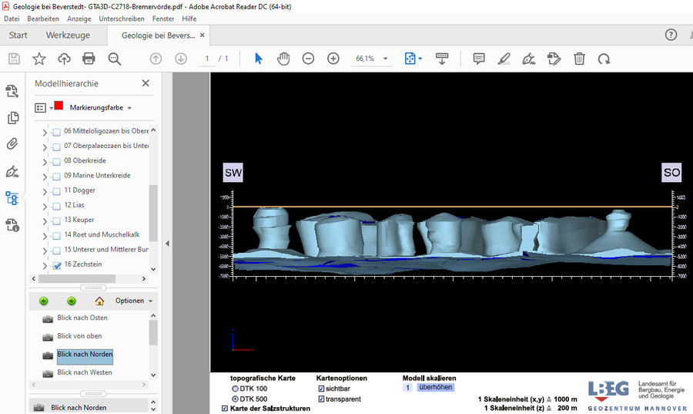Click the zoom in plus icon
The height and width of the screenshot is (414, 693).
point(333,59)
